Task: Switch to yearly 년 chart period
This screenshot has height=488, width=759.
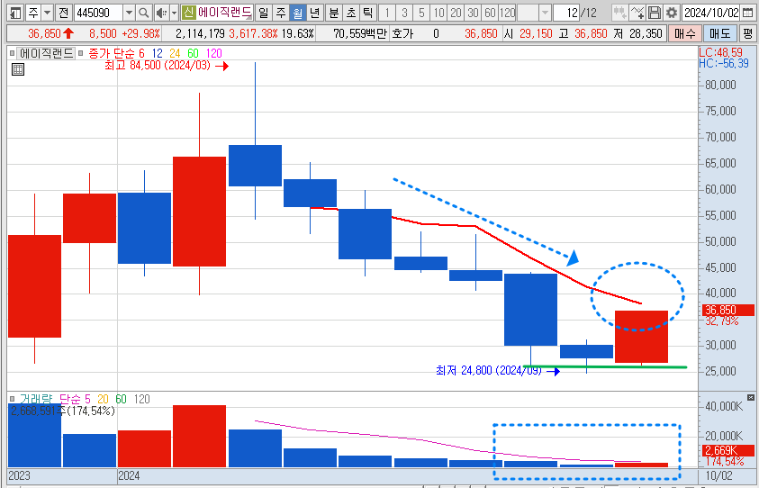Action: (x=315, y=13)
